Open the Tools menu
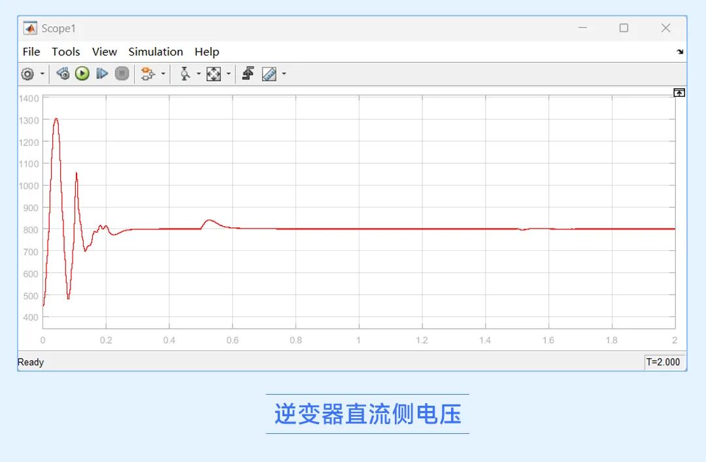The image size is (706, 462). click(65, 52)
